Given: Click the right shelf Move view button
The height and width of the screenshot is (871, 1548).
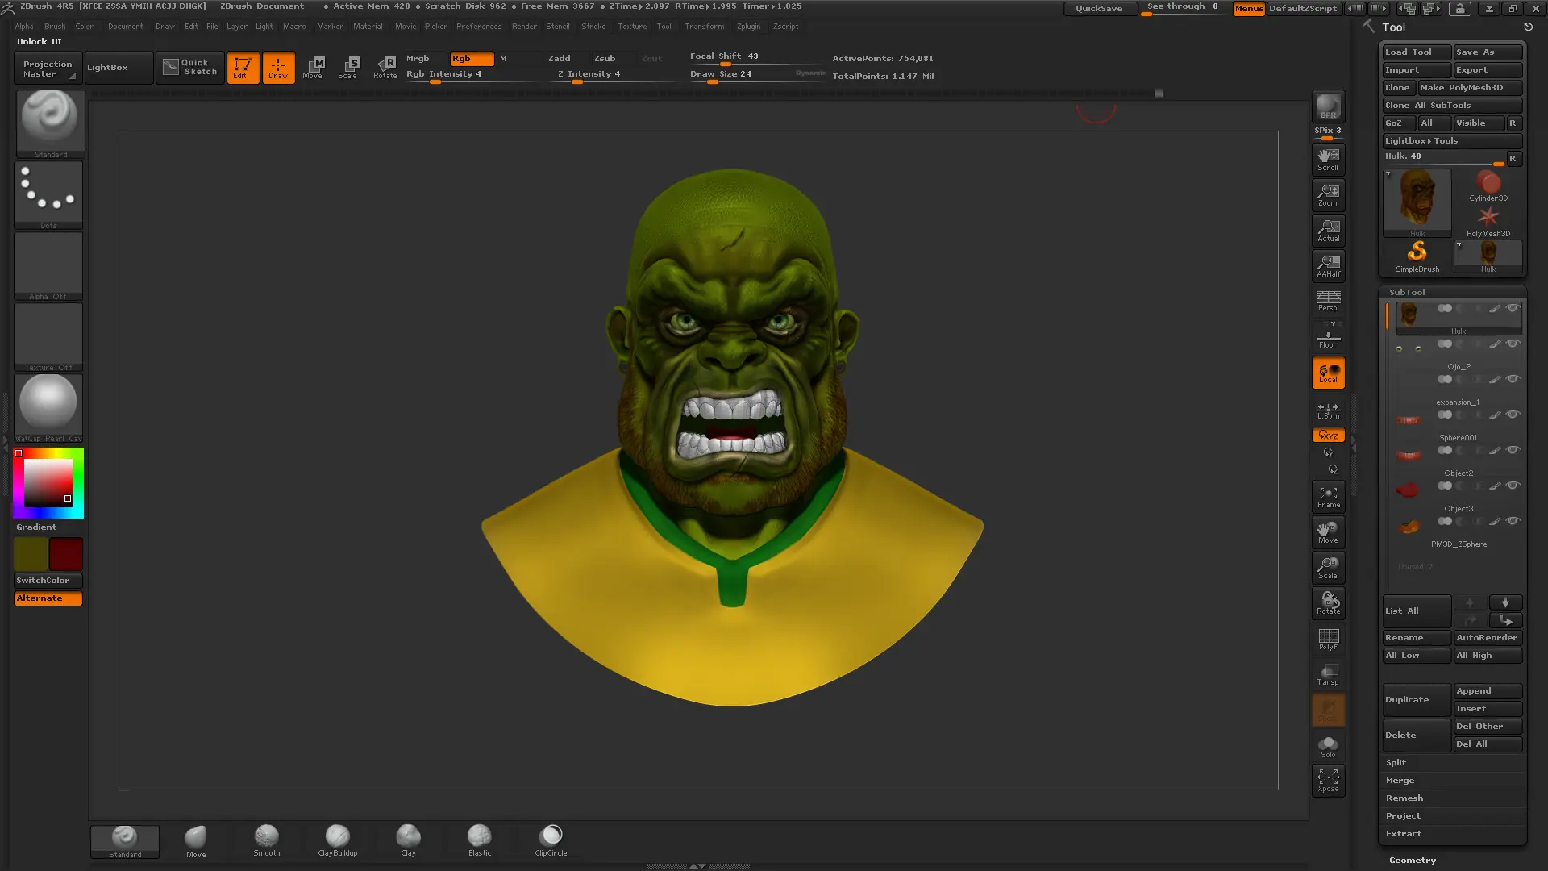Looking at the screenshot, I should 1328,531.
